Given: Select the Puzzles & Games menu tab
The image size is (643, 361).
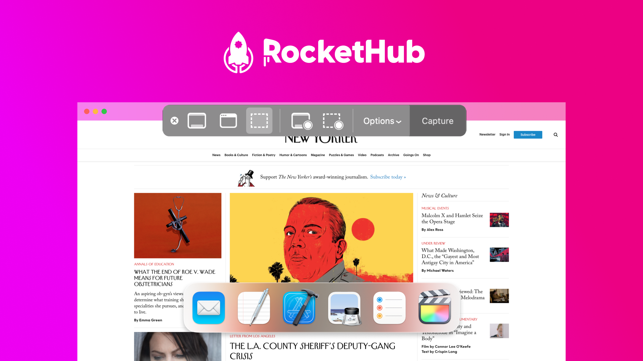Looking at the screenshot, I should pyautogui.click(x=341, y=155).
